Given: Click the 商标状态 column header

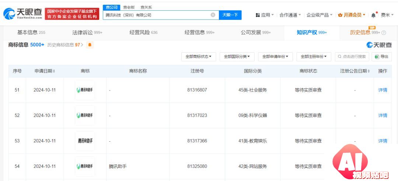Looking at the screenshot, I should coord(308,71).
